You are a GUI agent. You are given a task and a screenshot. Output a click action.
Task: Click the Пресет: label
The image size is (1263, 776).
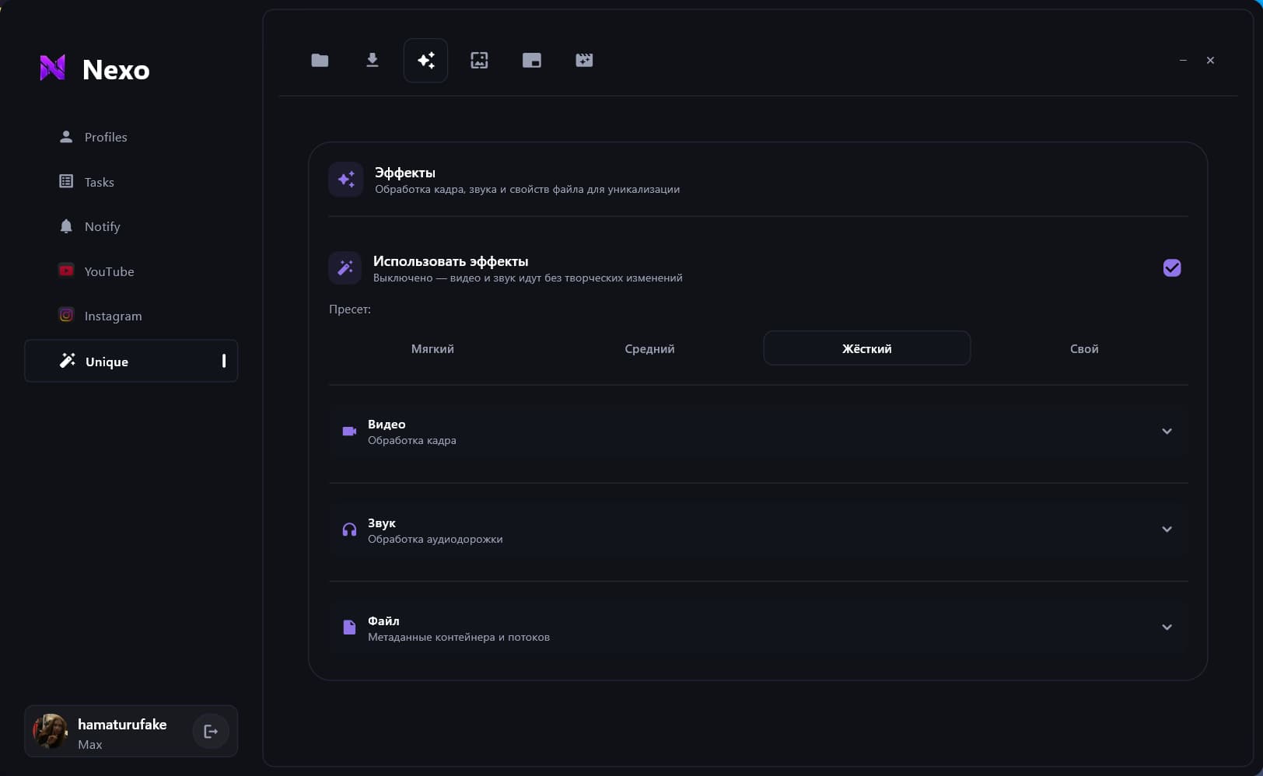pyautogui.click(x=350, y=309)
